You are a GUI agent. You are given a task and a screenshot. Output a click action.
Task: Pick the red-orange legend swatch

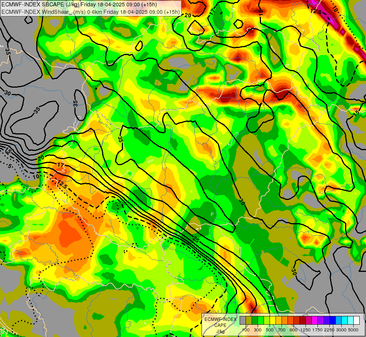click(x=290, y=320)
